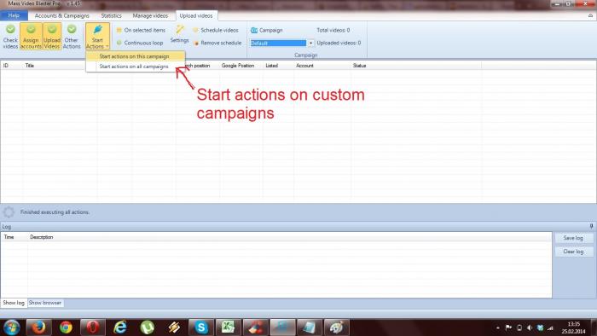This screenshot has width=597, height=336.
Task: Pin the Log panel
Action: pos(591,226)
